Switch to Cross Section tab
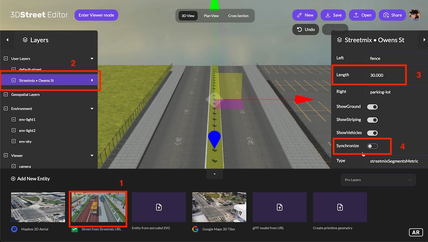This screenshot has height=242, width=428. 238,16
